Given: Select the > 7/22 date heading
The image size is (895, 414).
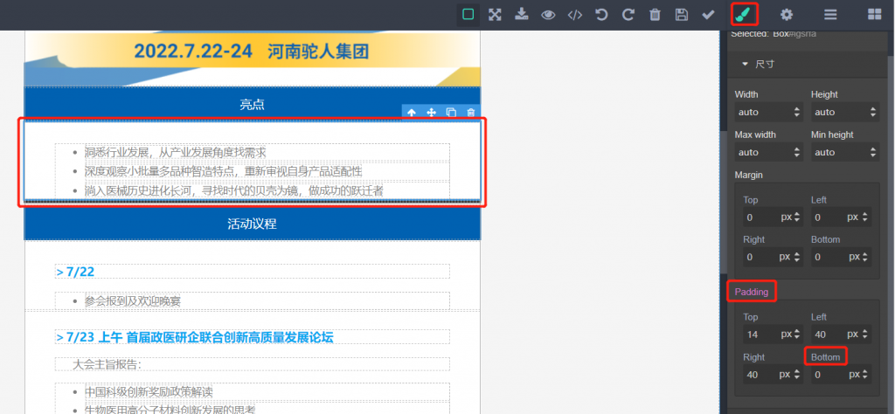Looking at the screenshot, I should pos(253,272).
